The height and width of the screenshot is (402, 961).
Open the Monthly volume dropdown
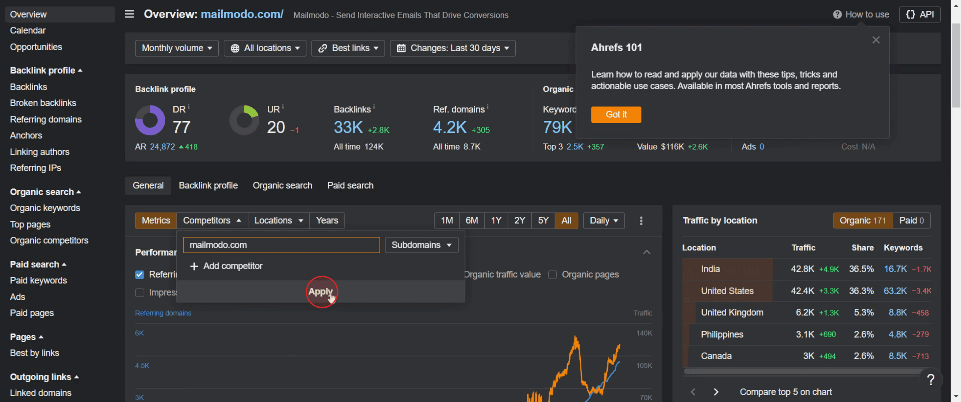pyautogui.click(x=177, y=48)
